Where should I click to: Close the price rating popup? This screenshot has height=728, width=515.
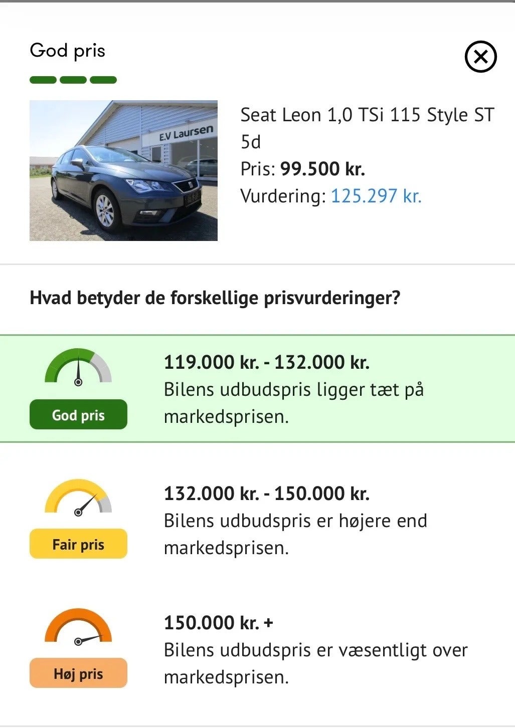[x=480, y=57]
